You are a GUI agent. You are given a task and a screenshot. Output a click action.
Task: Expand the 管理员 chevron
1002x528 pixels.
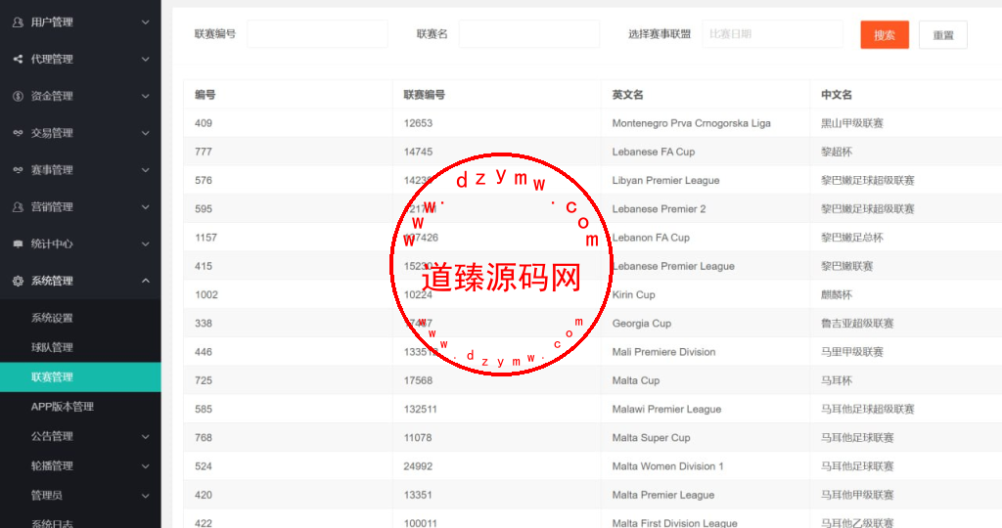point(146,496)
